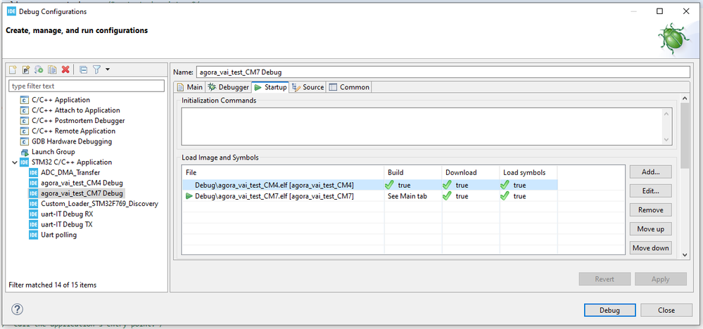The image size is (703, 329).
Task: Click Load symbols true for CM4.elf
Action: coord(528,185)
